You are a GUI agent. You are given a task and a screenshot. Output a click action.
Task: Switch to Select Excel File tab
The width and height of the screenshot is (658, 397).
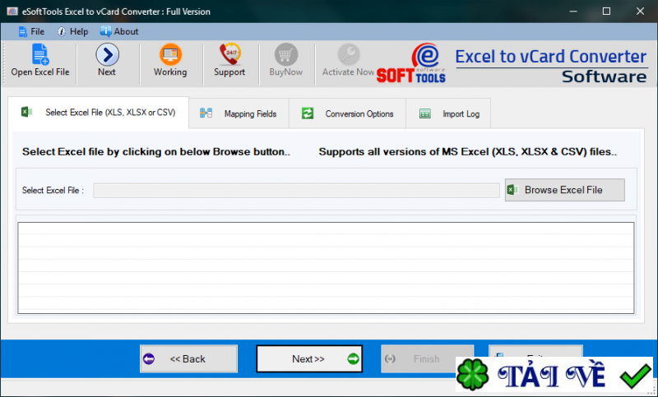click(98, 113)
